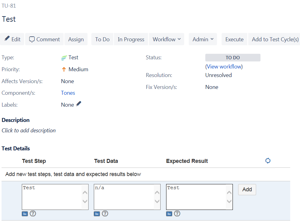This screenshot has width=300, height=224.
Task: Open the Comment button
Action: [x=44, y=39]
